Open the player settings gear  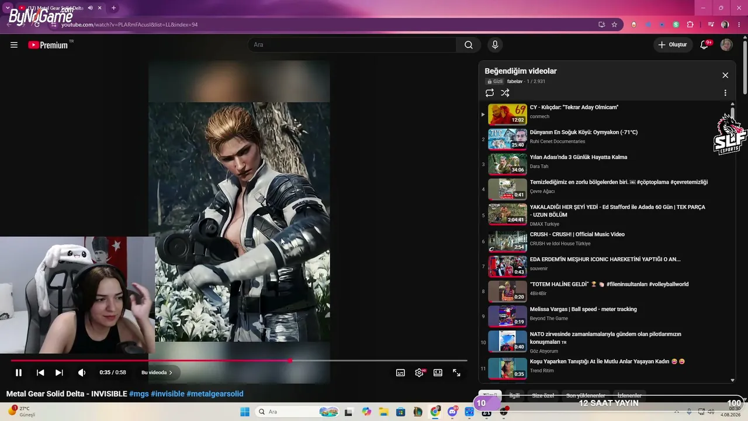[419, 372]
